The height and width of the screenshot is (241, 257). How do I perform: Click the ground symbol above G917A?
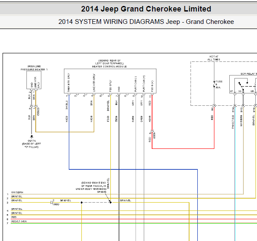tap(32, 136)
